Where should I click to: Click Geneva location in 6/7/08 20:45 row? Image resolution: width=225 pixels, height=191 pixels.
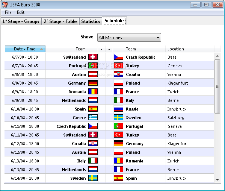175,66
